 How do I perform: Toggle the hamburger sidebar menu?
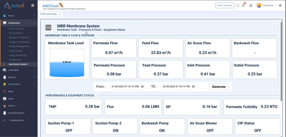coord(33,6)
